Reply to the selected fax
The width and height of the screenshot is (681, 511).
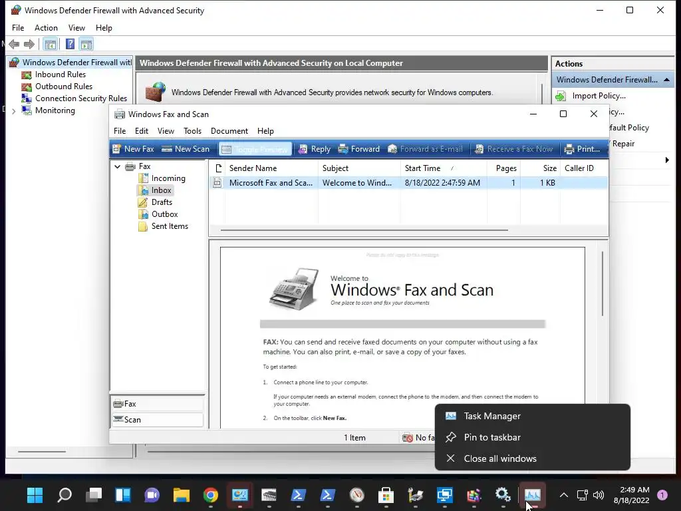(x=315, y=148)
